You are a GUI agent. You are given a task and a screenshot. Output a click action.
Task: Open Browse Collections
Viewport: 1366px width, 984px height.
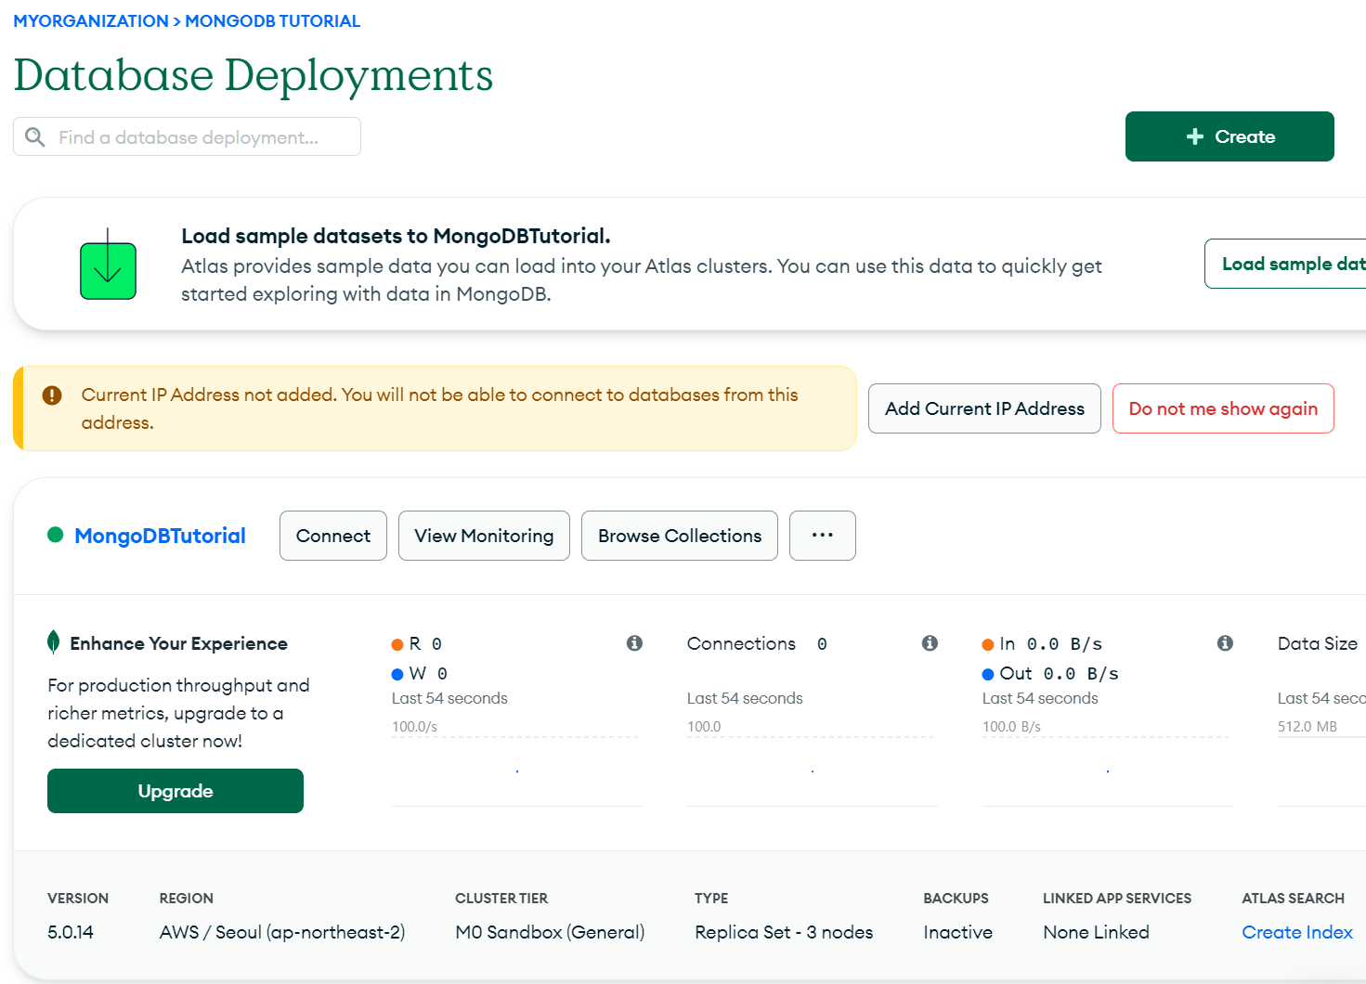pos(680,536)
